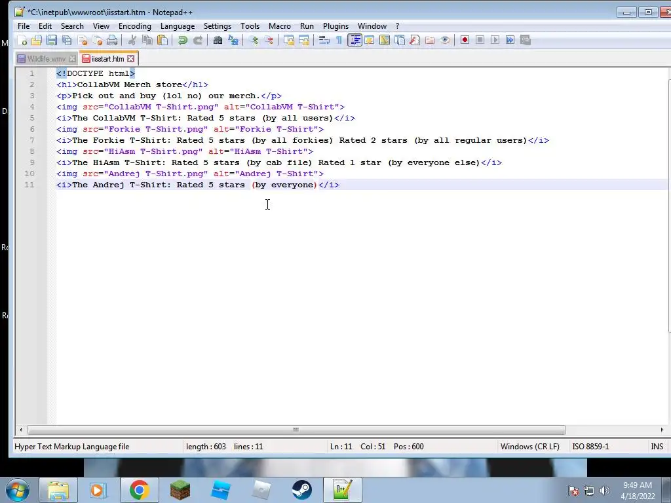Save the current file with floppy icon
The image size is (671, 503).
point(52,40)
